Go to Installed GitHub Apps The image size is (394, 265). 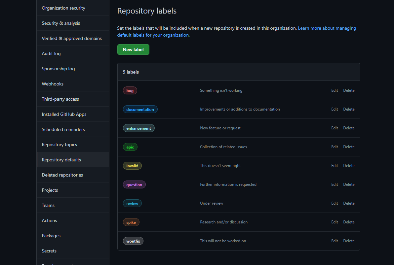pyautogui.click(x=73, y=114)
